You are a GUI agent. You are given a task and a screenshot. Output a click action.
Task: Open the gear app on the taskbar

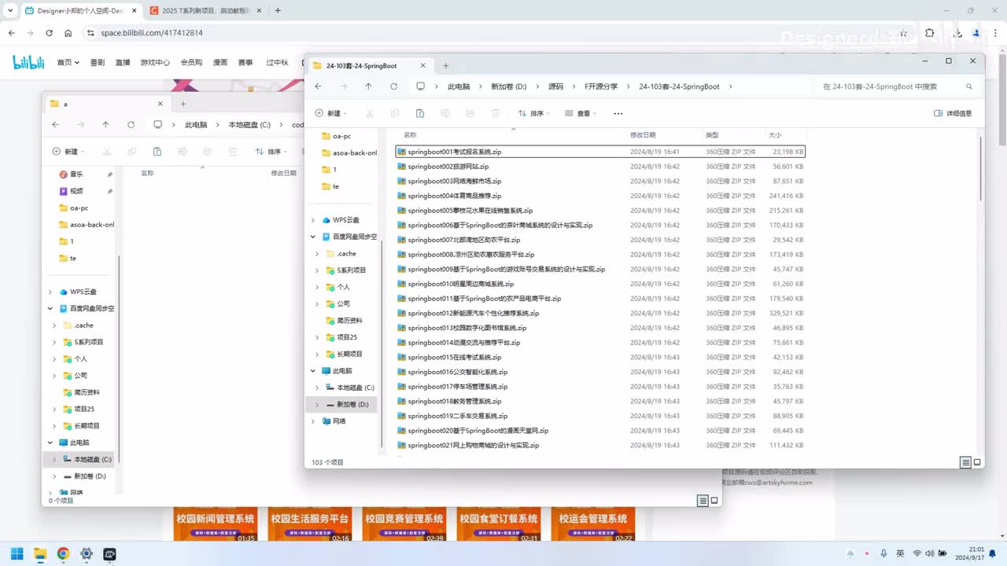click(87, 553)
